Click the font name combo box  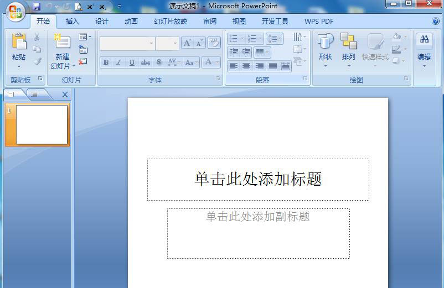tap(127, 43)
